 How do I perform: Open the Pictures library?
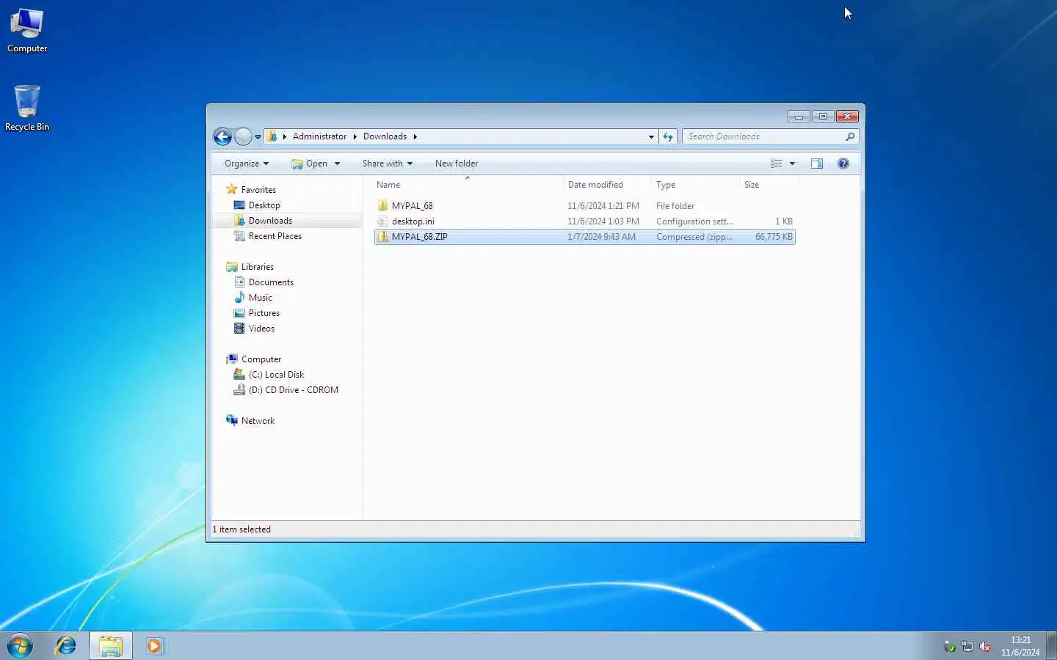pos(264,313)
